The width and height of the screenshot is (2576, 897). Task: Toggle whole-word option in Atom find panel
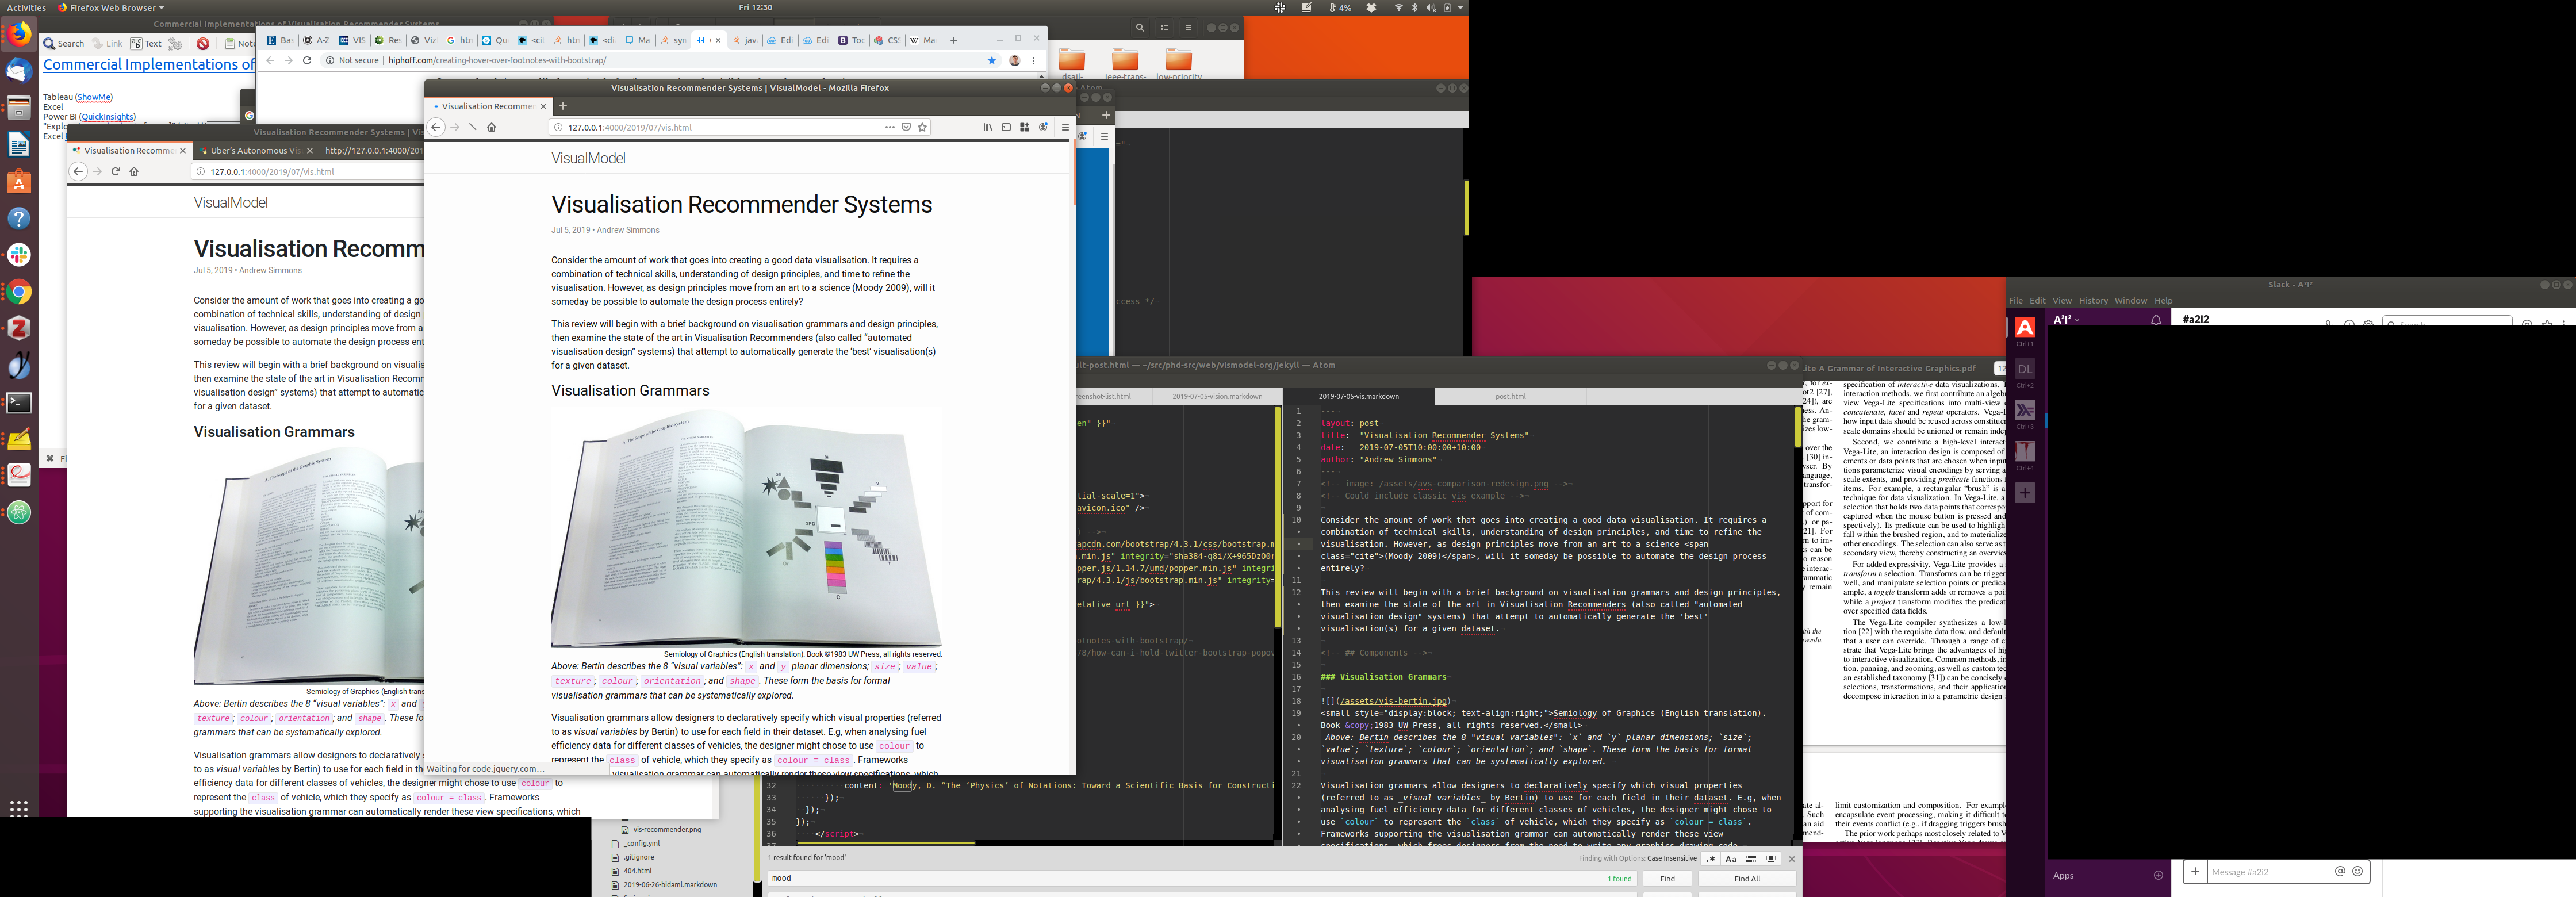click(1771, 858)
